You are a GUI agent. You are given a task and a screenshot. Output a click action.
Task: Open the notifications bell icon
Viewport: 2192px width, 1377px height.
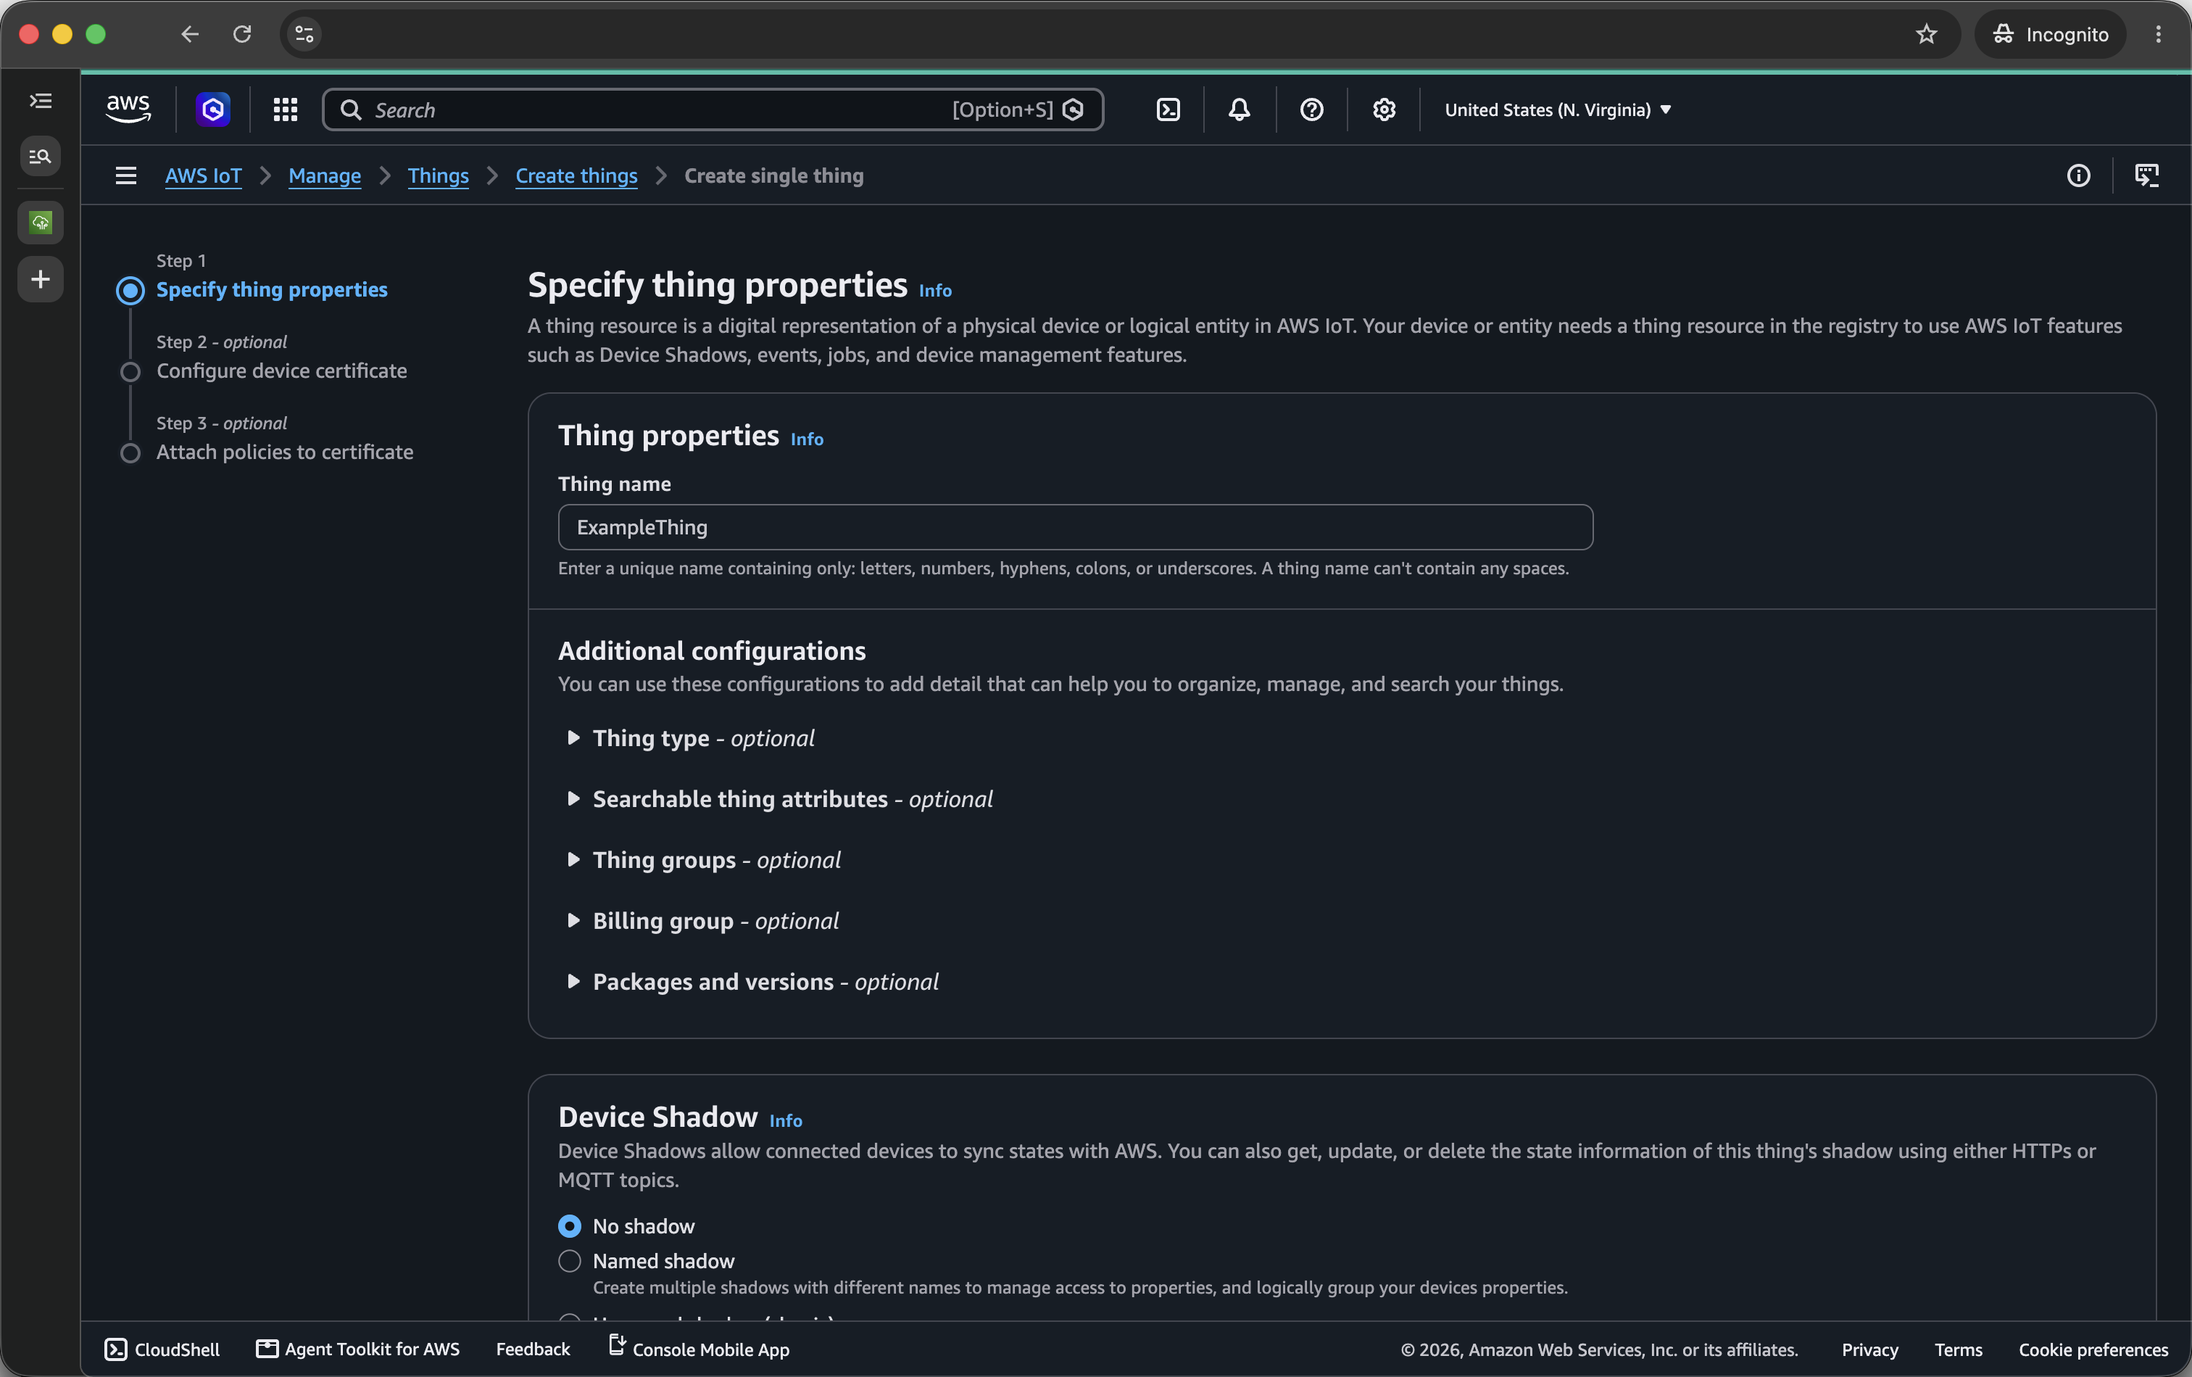(x=1239, y=109)
